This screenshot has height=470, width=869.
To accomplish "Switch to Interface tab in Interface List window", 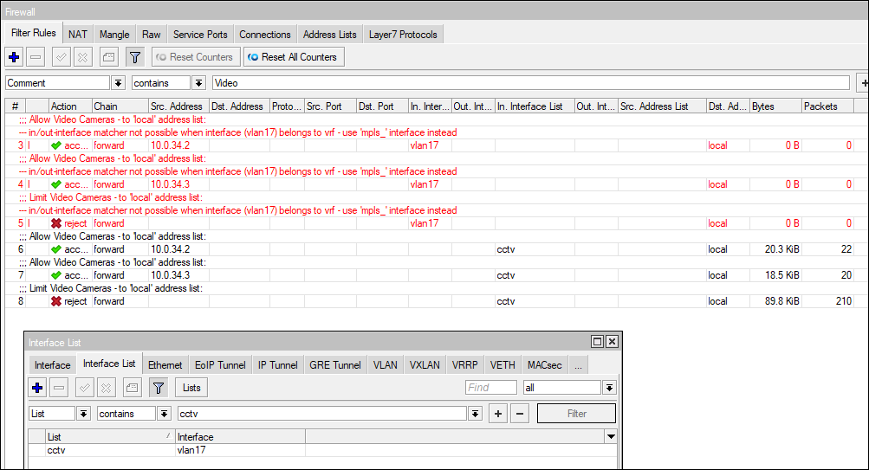I will tap(52, 364).
